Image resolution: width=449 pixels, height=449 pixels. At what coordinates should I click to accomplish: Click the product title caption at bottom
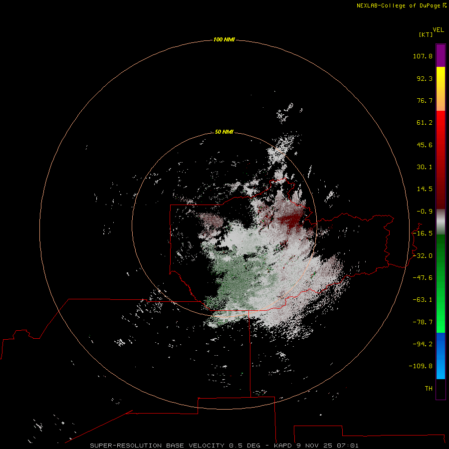click(224, 446)
